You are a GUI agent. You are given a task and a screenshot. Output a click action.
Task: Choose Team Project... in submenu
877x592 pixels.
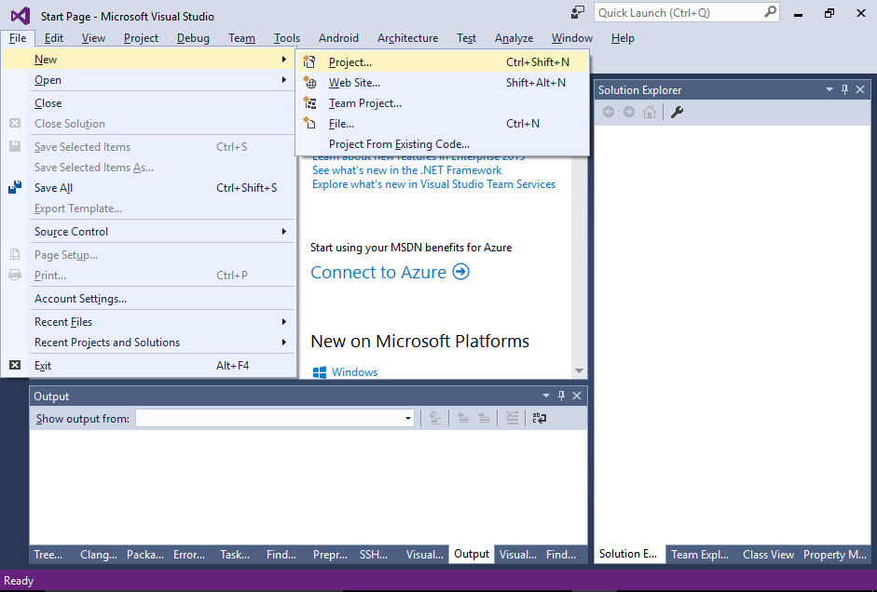pyautogui.click(x=442, y=102)
